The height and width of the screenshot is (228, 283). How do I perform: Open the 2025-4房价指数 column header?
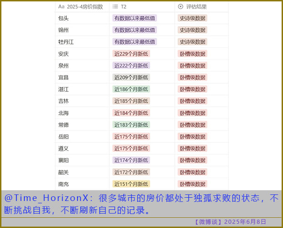point(84,7)
